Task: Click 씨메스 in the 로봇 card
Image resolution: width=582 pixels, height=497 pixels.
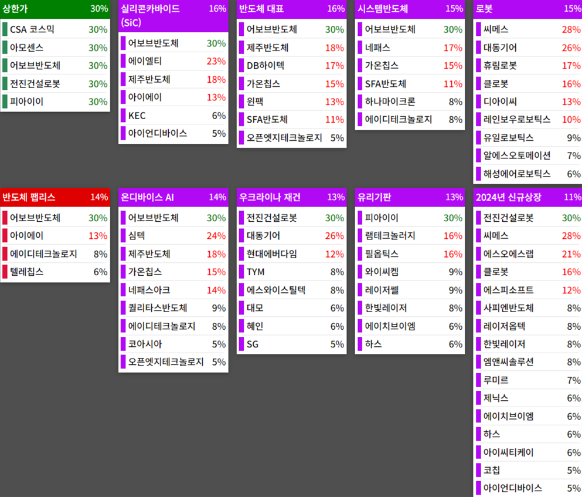Action: 528,29
